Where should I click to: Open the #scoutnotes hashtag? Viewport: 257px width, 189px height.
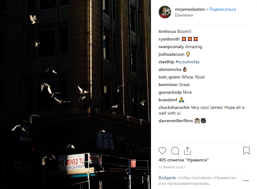pos(187,62)
